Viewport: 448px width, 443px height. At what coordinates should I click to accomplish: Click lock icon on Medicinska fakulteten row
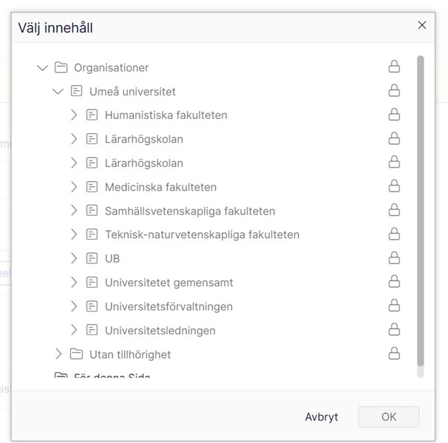[x=394, y=186]
